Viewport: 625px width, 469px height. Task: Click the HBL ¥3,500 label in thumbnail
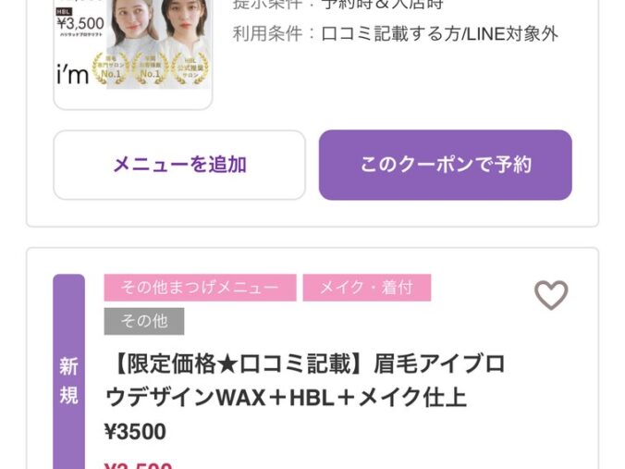click(80, 20)
